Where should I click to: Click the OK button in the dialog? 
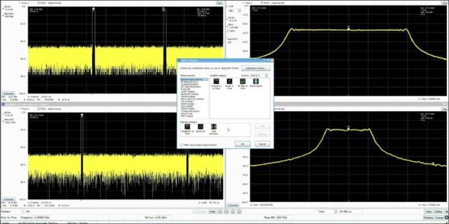(242, 144)
